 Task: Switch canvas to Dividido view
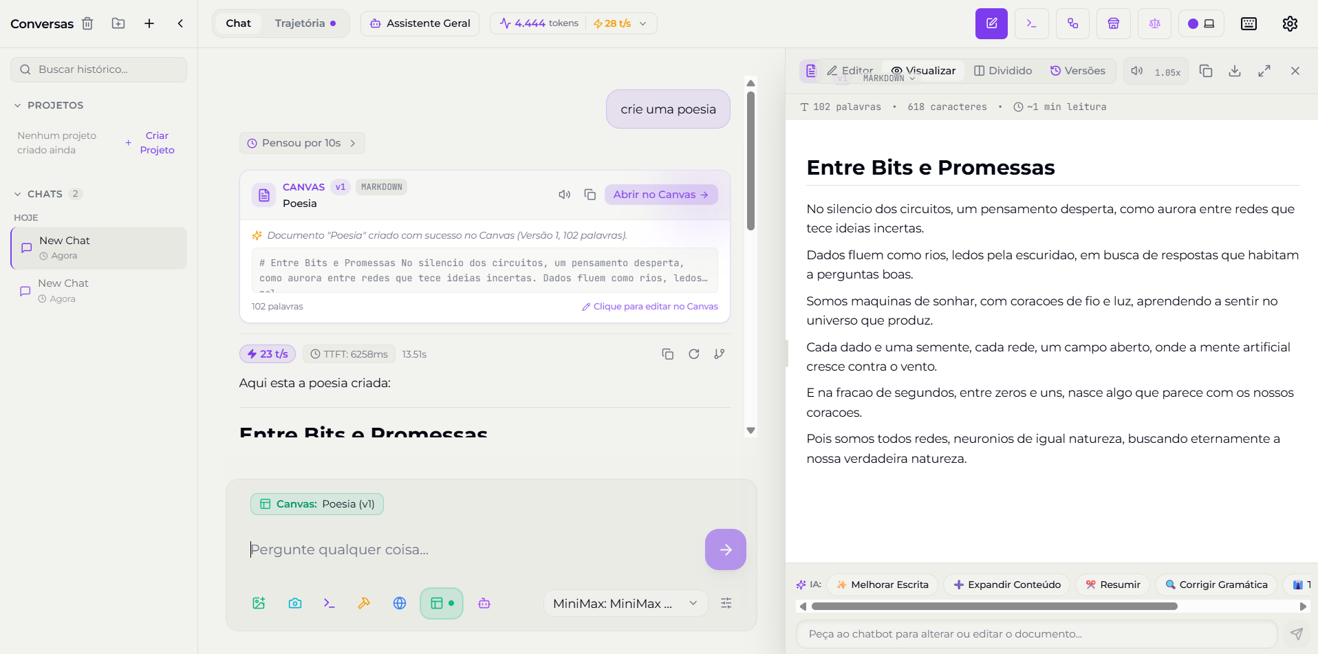tap(1003, 71)
